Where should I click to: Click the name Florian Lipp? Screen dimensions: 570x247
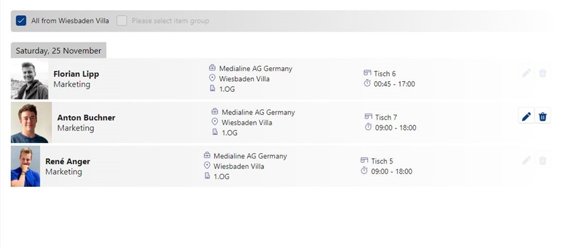(76, 74)
